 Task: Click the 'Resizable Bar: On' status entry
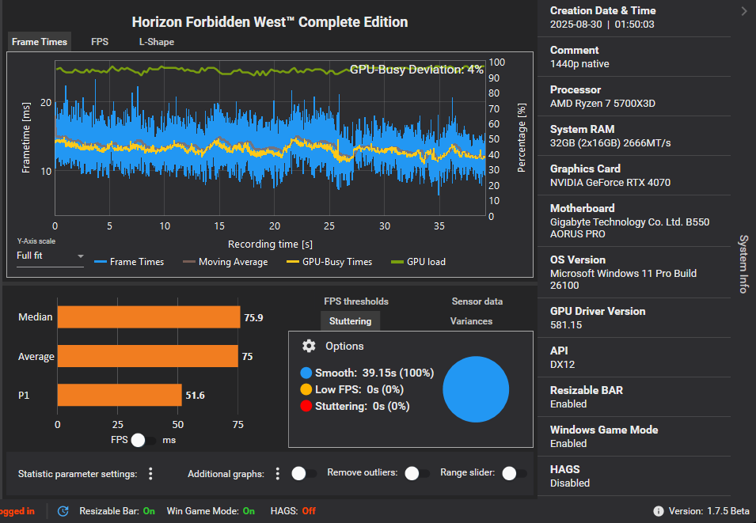tap(117, 511)
